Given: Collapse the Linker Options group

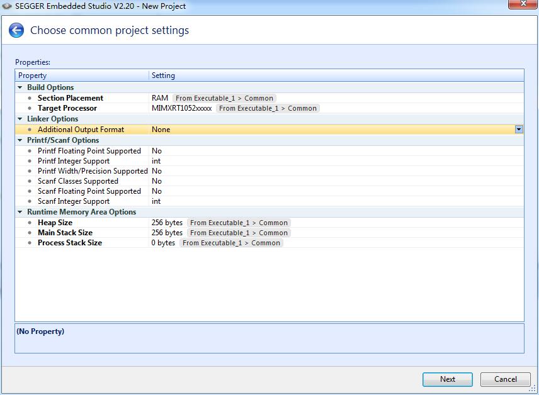Looking at the screenshot, I should pyautogui.click(x=20, y=119).
